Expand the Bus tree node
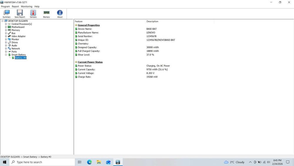 6,33
